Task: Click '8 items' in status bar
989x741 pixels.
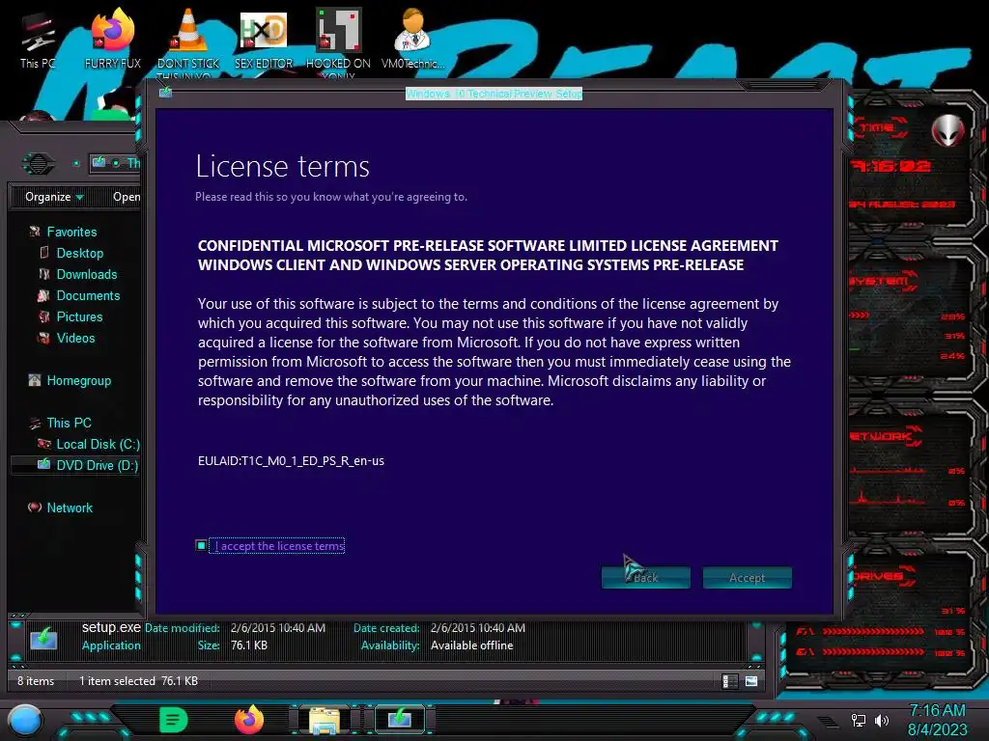Action: (36, 681)
